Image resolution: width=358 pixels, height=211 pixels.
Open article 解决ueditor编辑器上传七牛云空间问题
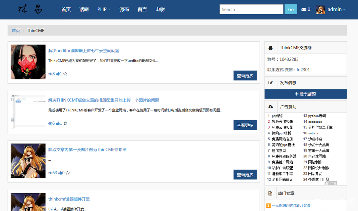click(x=84, y=51)
